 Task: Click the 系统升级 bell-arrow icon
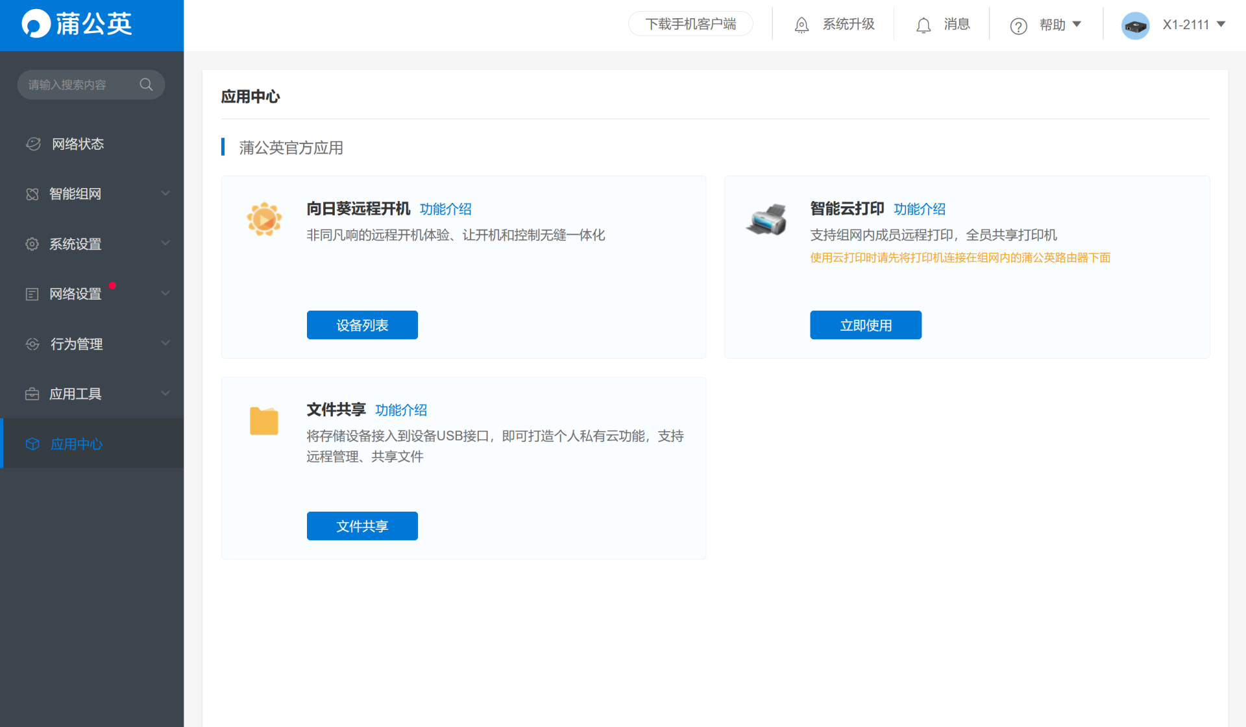pyautogui.click(x=801, y=25)
